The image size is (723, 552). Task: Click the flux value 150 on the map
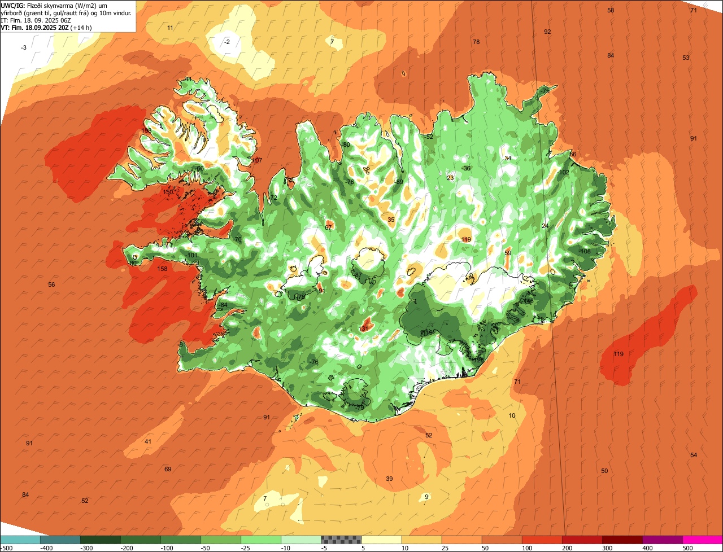click(168, 192)
